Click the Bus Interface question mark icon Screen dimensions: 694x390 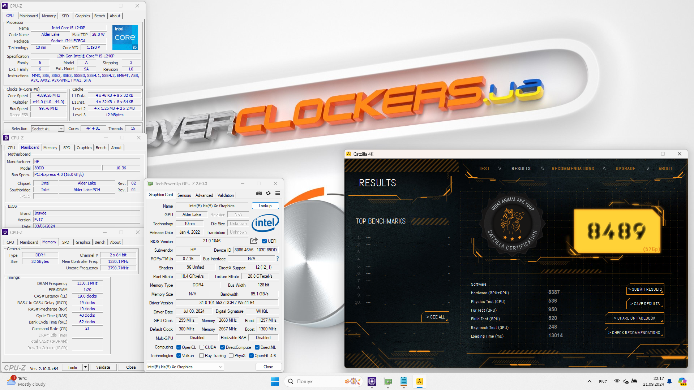click(278, 259)
